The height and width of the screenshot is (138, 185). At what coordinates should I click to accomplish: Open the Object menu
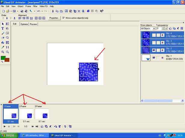20,6
